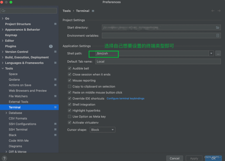Open Configure terminal keybindings link
Viewport: 225px width, 161px height.
pos(125,99)
